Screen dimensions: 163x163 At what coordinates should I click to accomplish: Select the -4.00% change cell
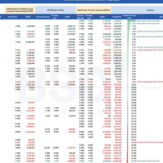18,132
